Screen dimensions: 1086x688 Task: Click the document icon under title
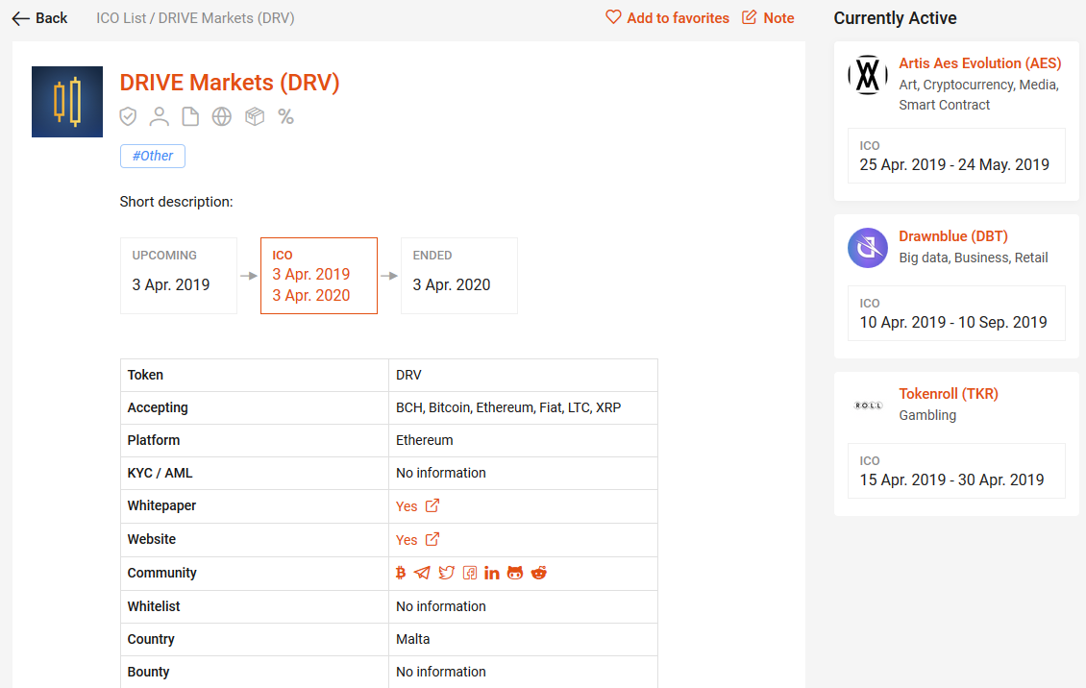(190, 116)
